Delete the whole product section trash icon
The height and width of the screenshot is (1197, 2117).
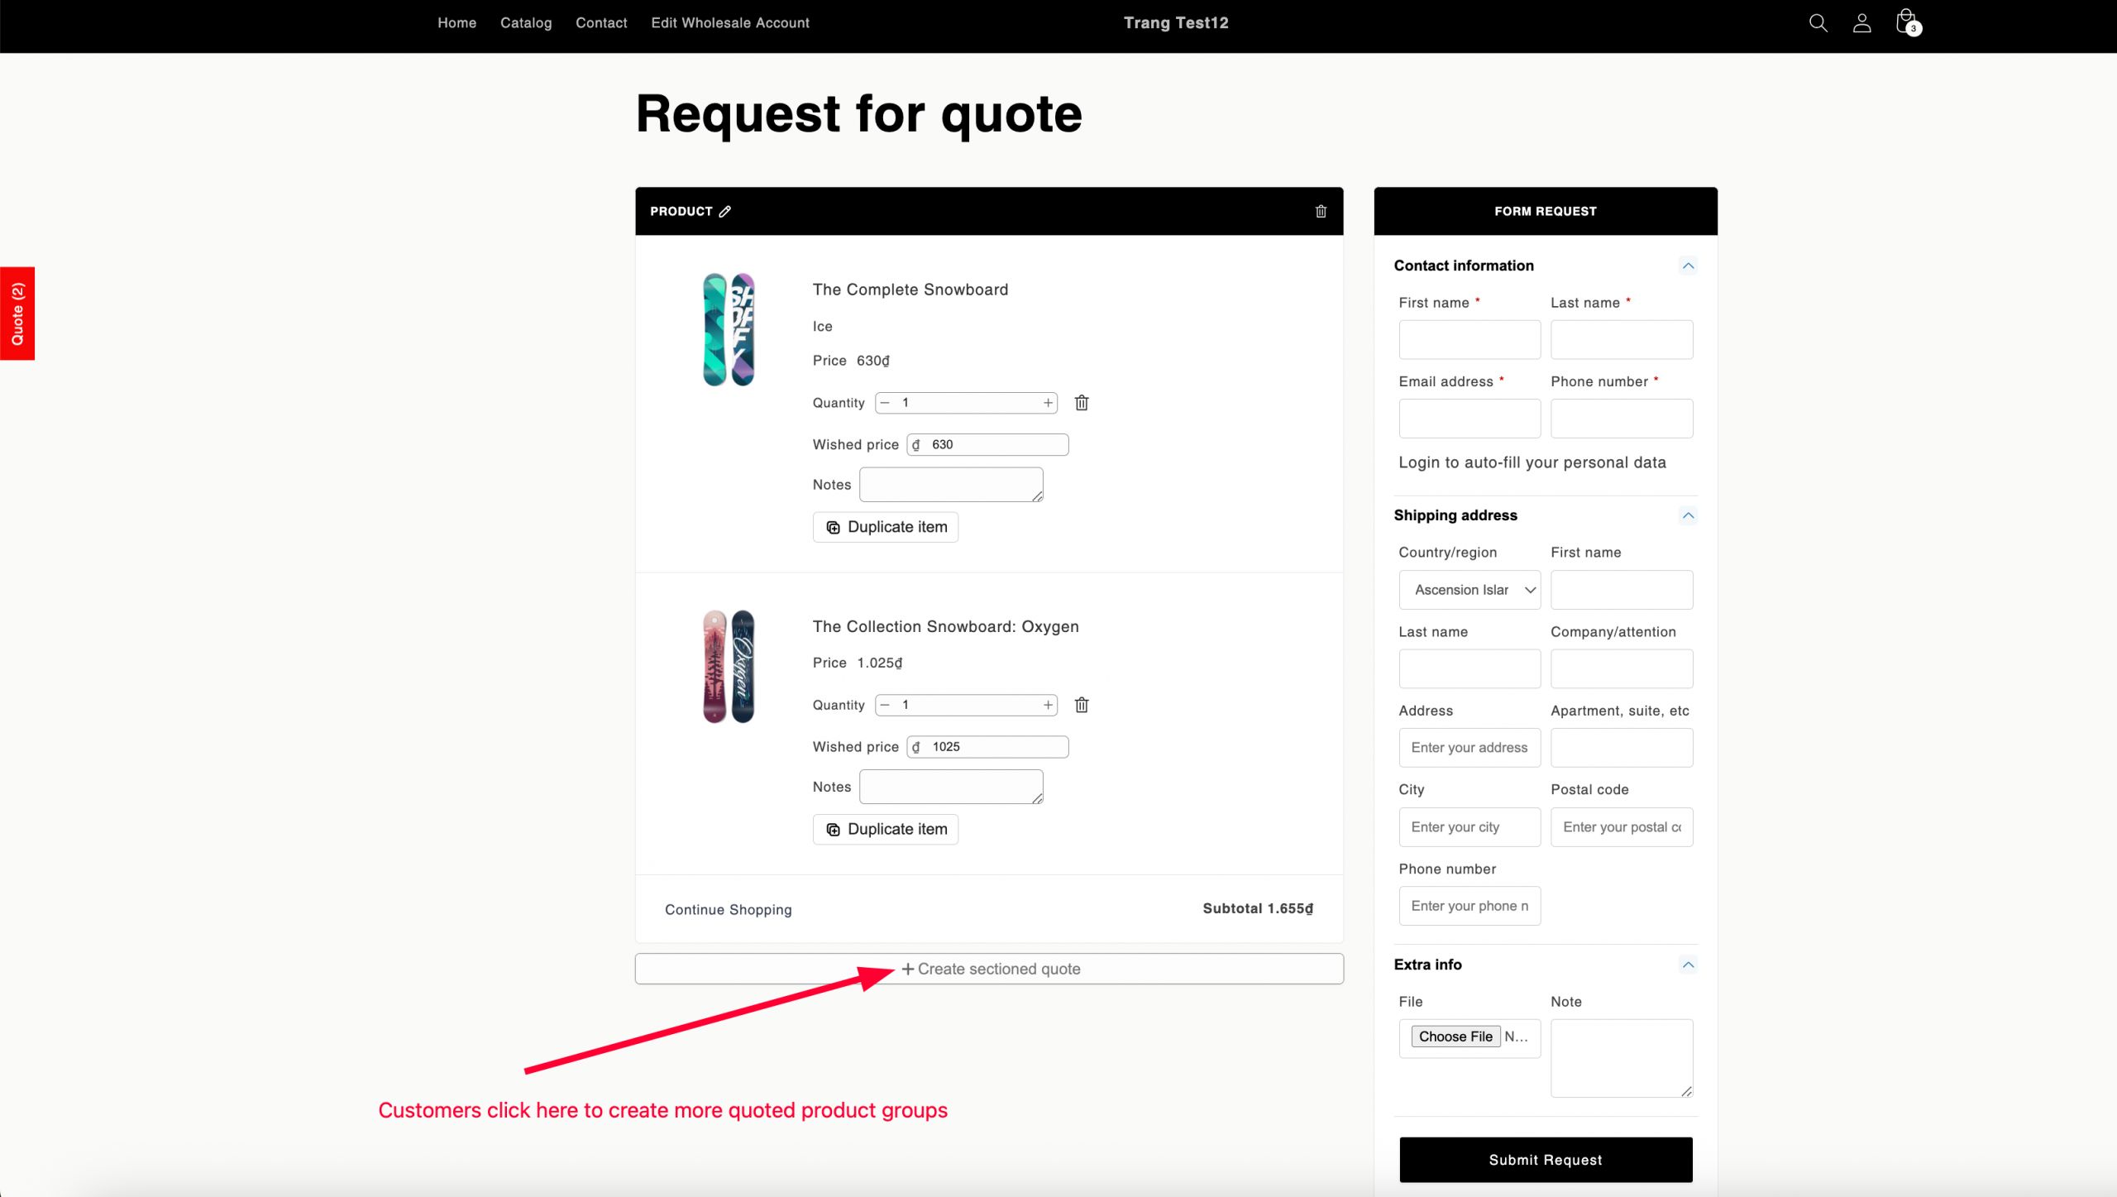[1321, 212]
